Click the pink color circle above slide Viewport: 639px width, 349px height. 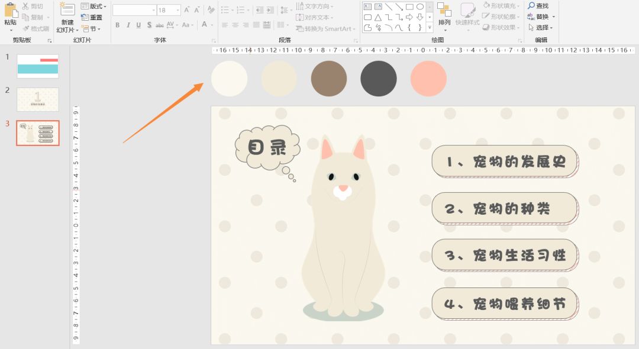428,79
